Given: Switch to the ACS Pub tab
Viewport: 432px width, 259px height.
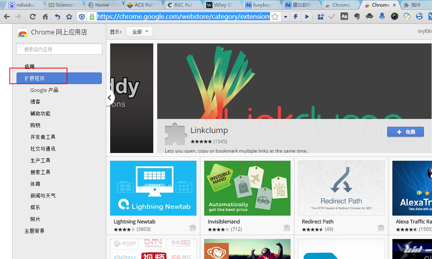Looking at the screenshot, I should 142,5.
